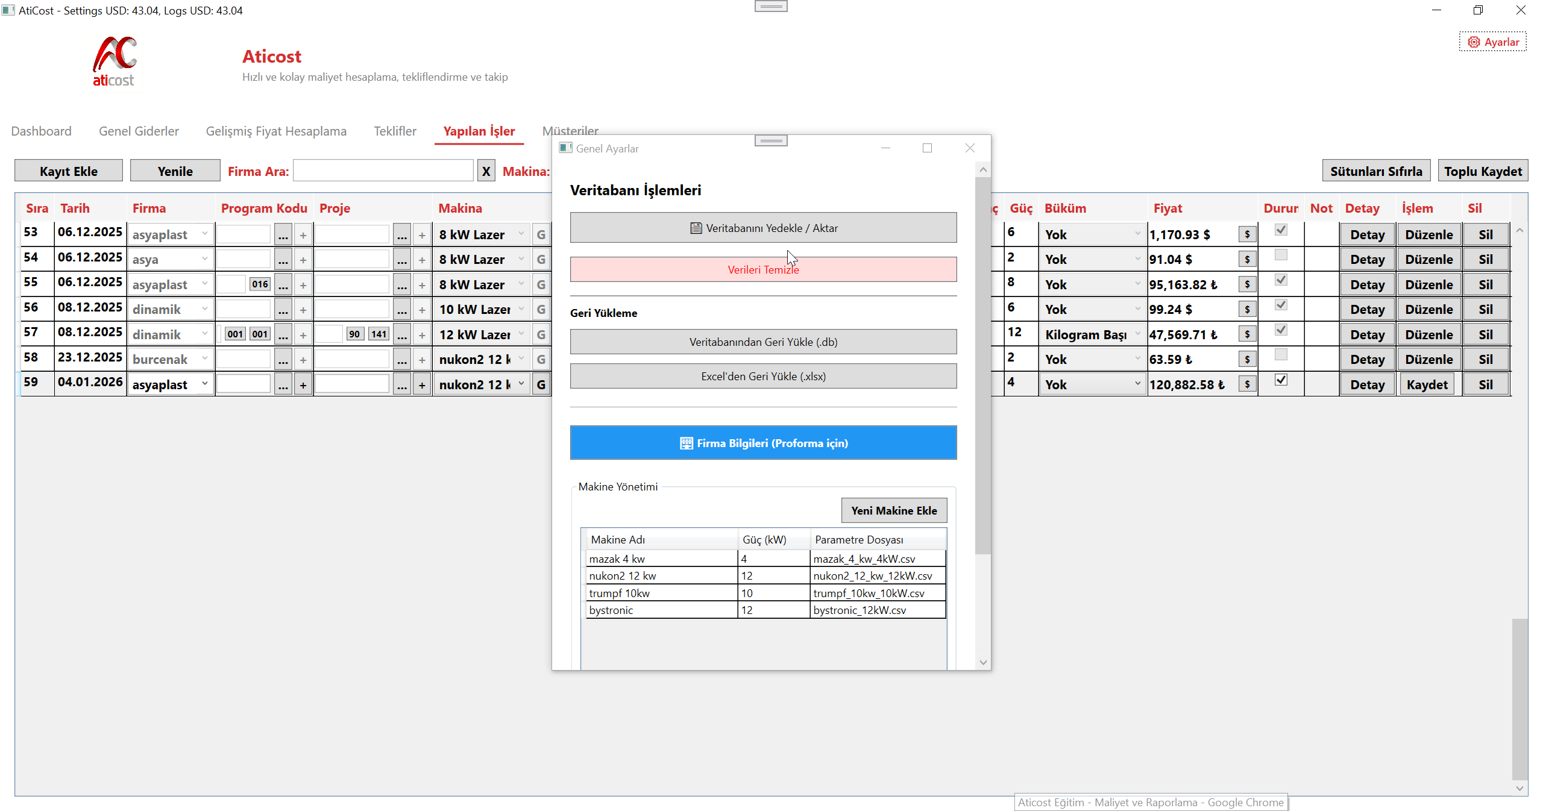Viewport: 1543px width, 811px height.
Task: Click the X clear icon beside Firma Ara
Action: coord(486,171)
